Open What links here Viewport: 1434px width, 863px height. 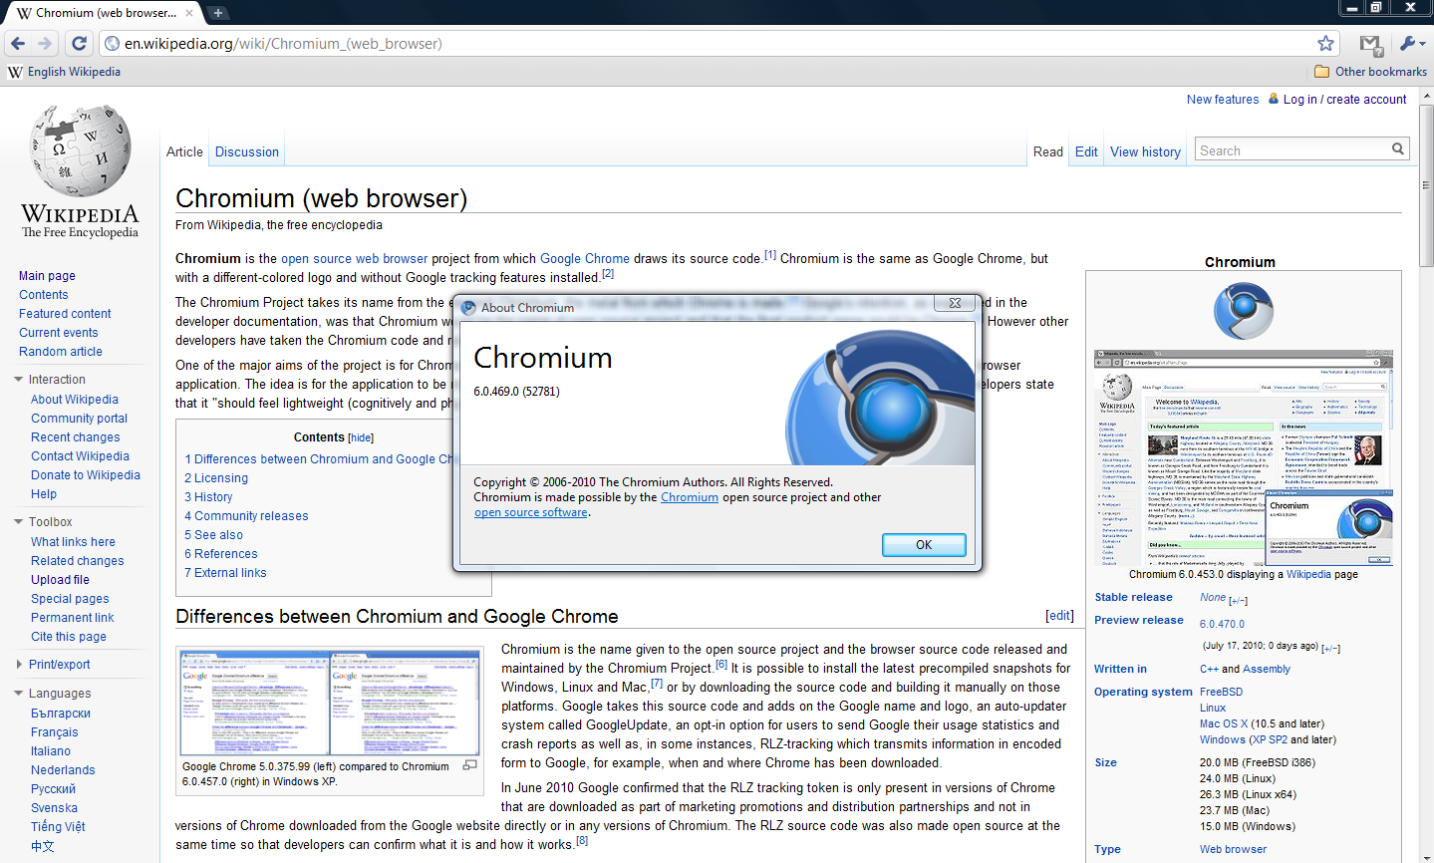click(73, 542)
